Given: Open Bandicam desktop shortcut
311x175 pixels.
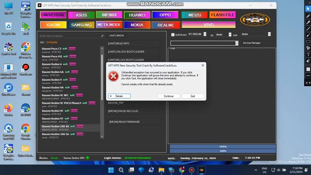Looking at the screenshot, I should (26, 70).
